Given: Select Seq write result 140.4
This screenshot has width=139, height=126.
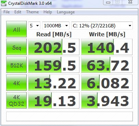Looking at the screenshot, I should pyautogui.click(x=107, y=47).
